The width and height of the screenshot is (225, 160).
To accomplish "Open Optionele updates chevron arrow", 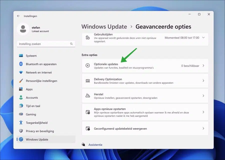I will coord(203,65).
